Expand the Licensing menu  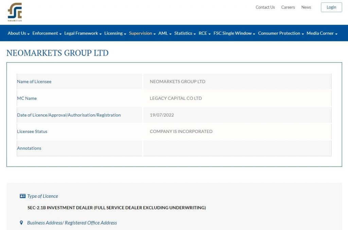(x=115, y=33)
